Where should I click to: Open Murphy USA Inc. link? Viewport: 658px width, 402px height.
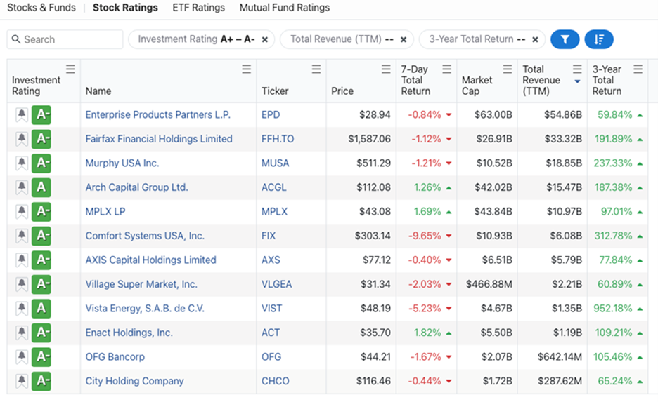tap(122, 163)
